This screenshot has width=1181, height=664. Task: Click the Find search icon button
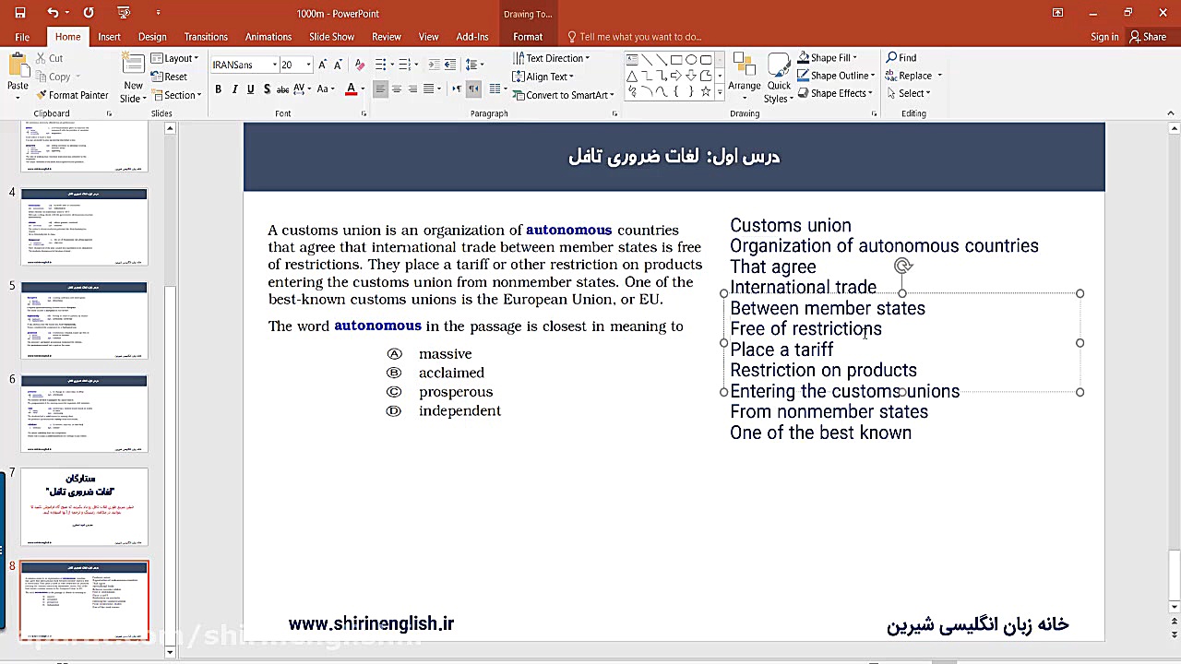(x=901, y=57)
